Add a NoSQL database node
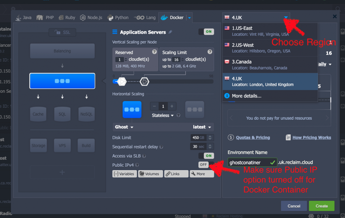This screenshot has width=345, height=218. click(87, 114)
